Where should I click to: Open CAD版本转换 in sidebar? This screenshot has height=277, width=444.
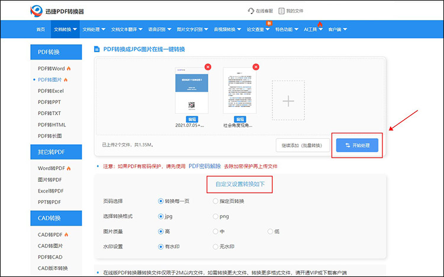click(53, 268)
